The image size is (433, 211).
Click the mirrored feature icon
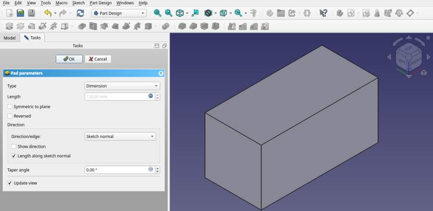click(x=232, y=27)
